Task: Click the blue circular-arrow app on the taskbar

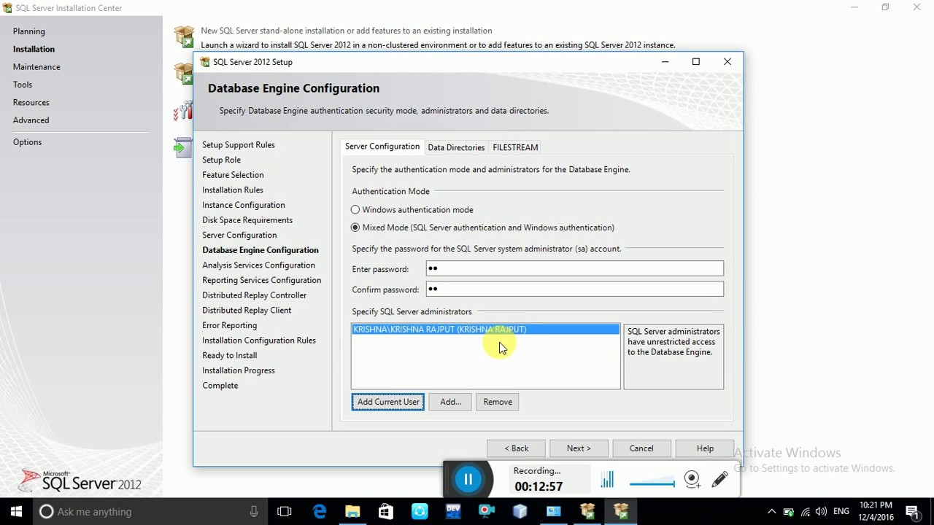Action: click(x=420, y=511)
